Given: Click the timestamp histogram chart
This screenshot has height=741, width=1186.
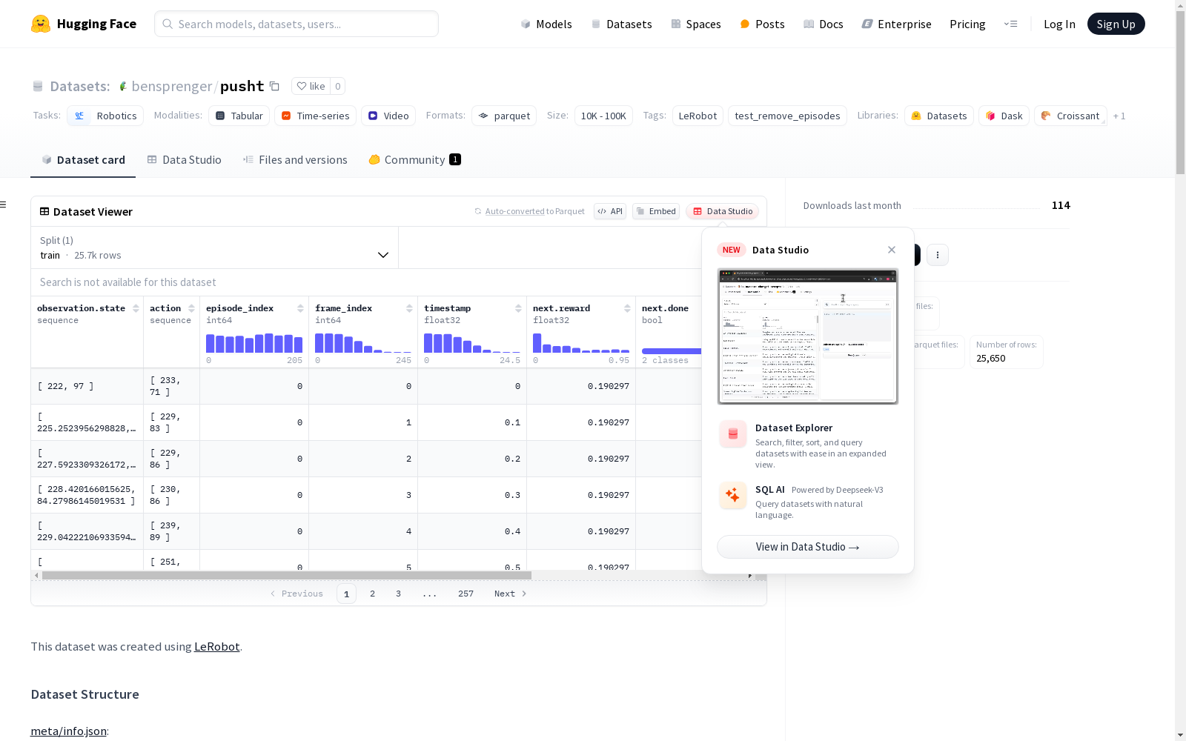Looking at the screenshot, I should point(472,343).
